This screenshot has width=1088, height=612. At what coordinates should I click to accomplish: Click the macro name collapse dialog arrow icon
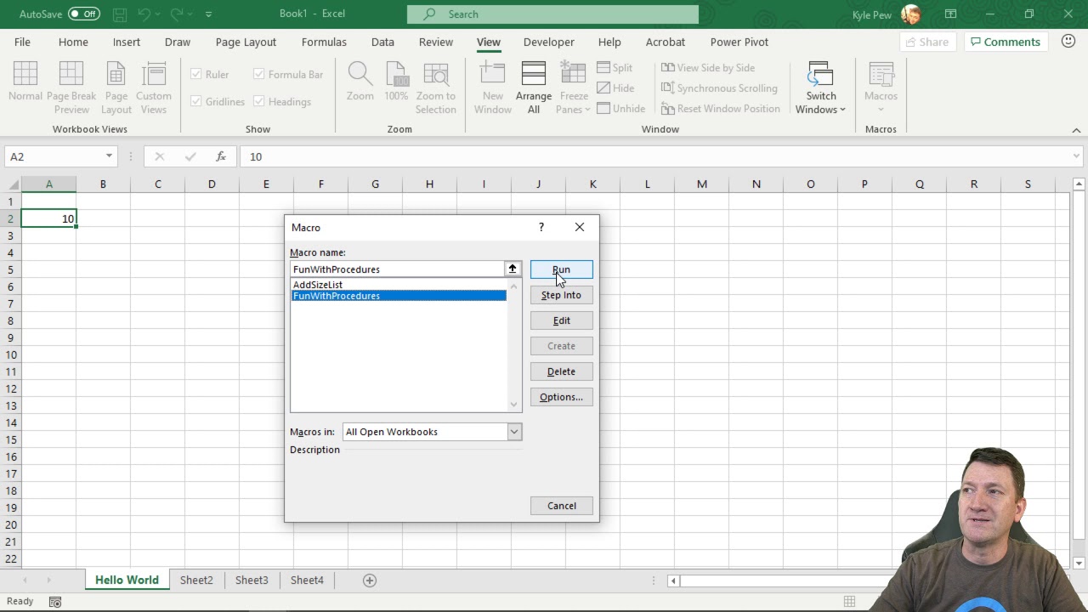pos(513,269)
